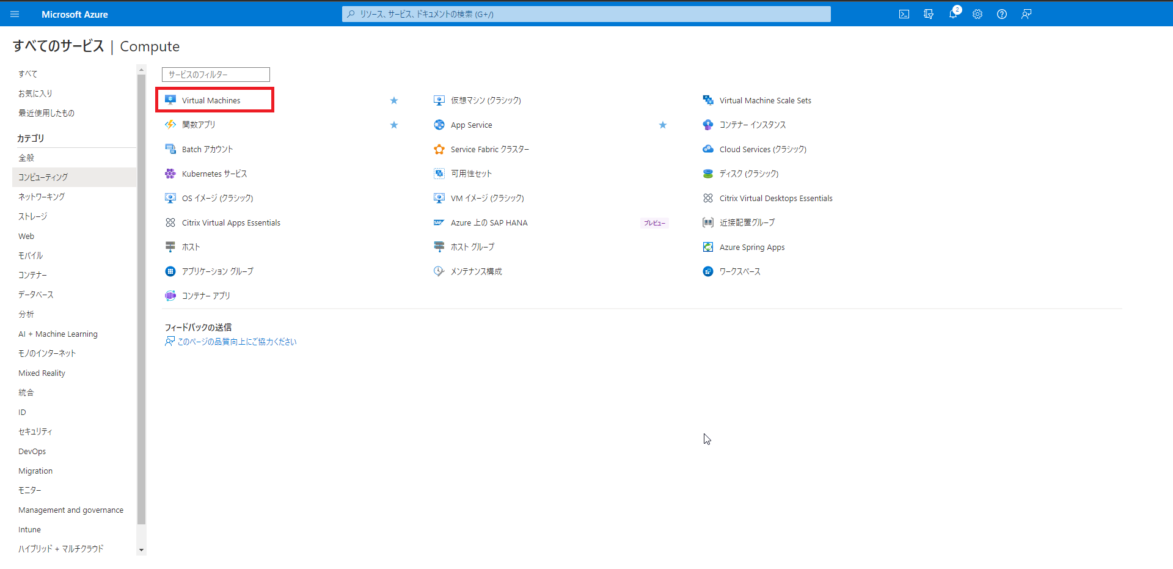Click the Azure Spring Apps icon
1173x569 pixels.
[708, 247]
